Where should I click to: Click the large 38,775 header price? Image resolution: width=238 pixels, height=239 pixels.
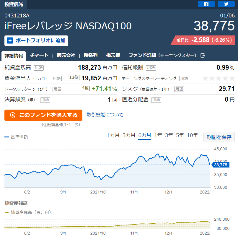click(214, 26)
